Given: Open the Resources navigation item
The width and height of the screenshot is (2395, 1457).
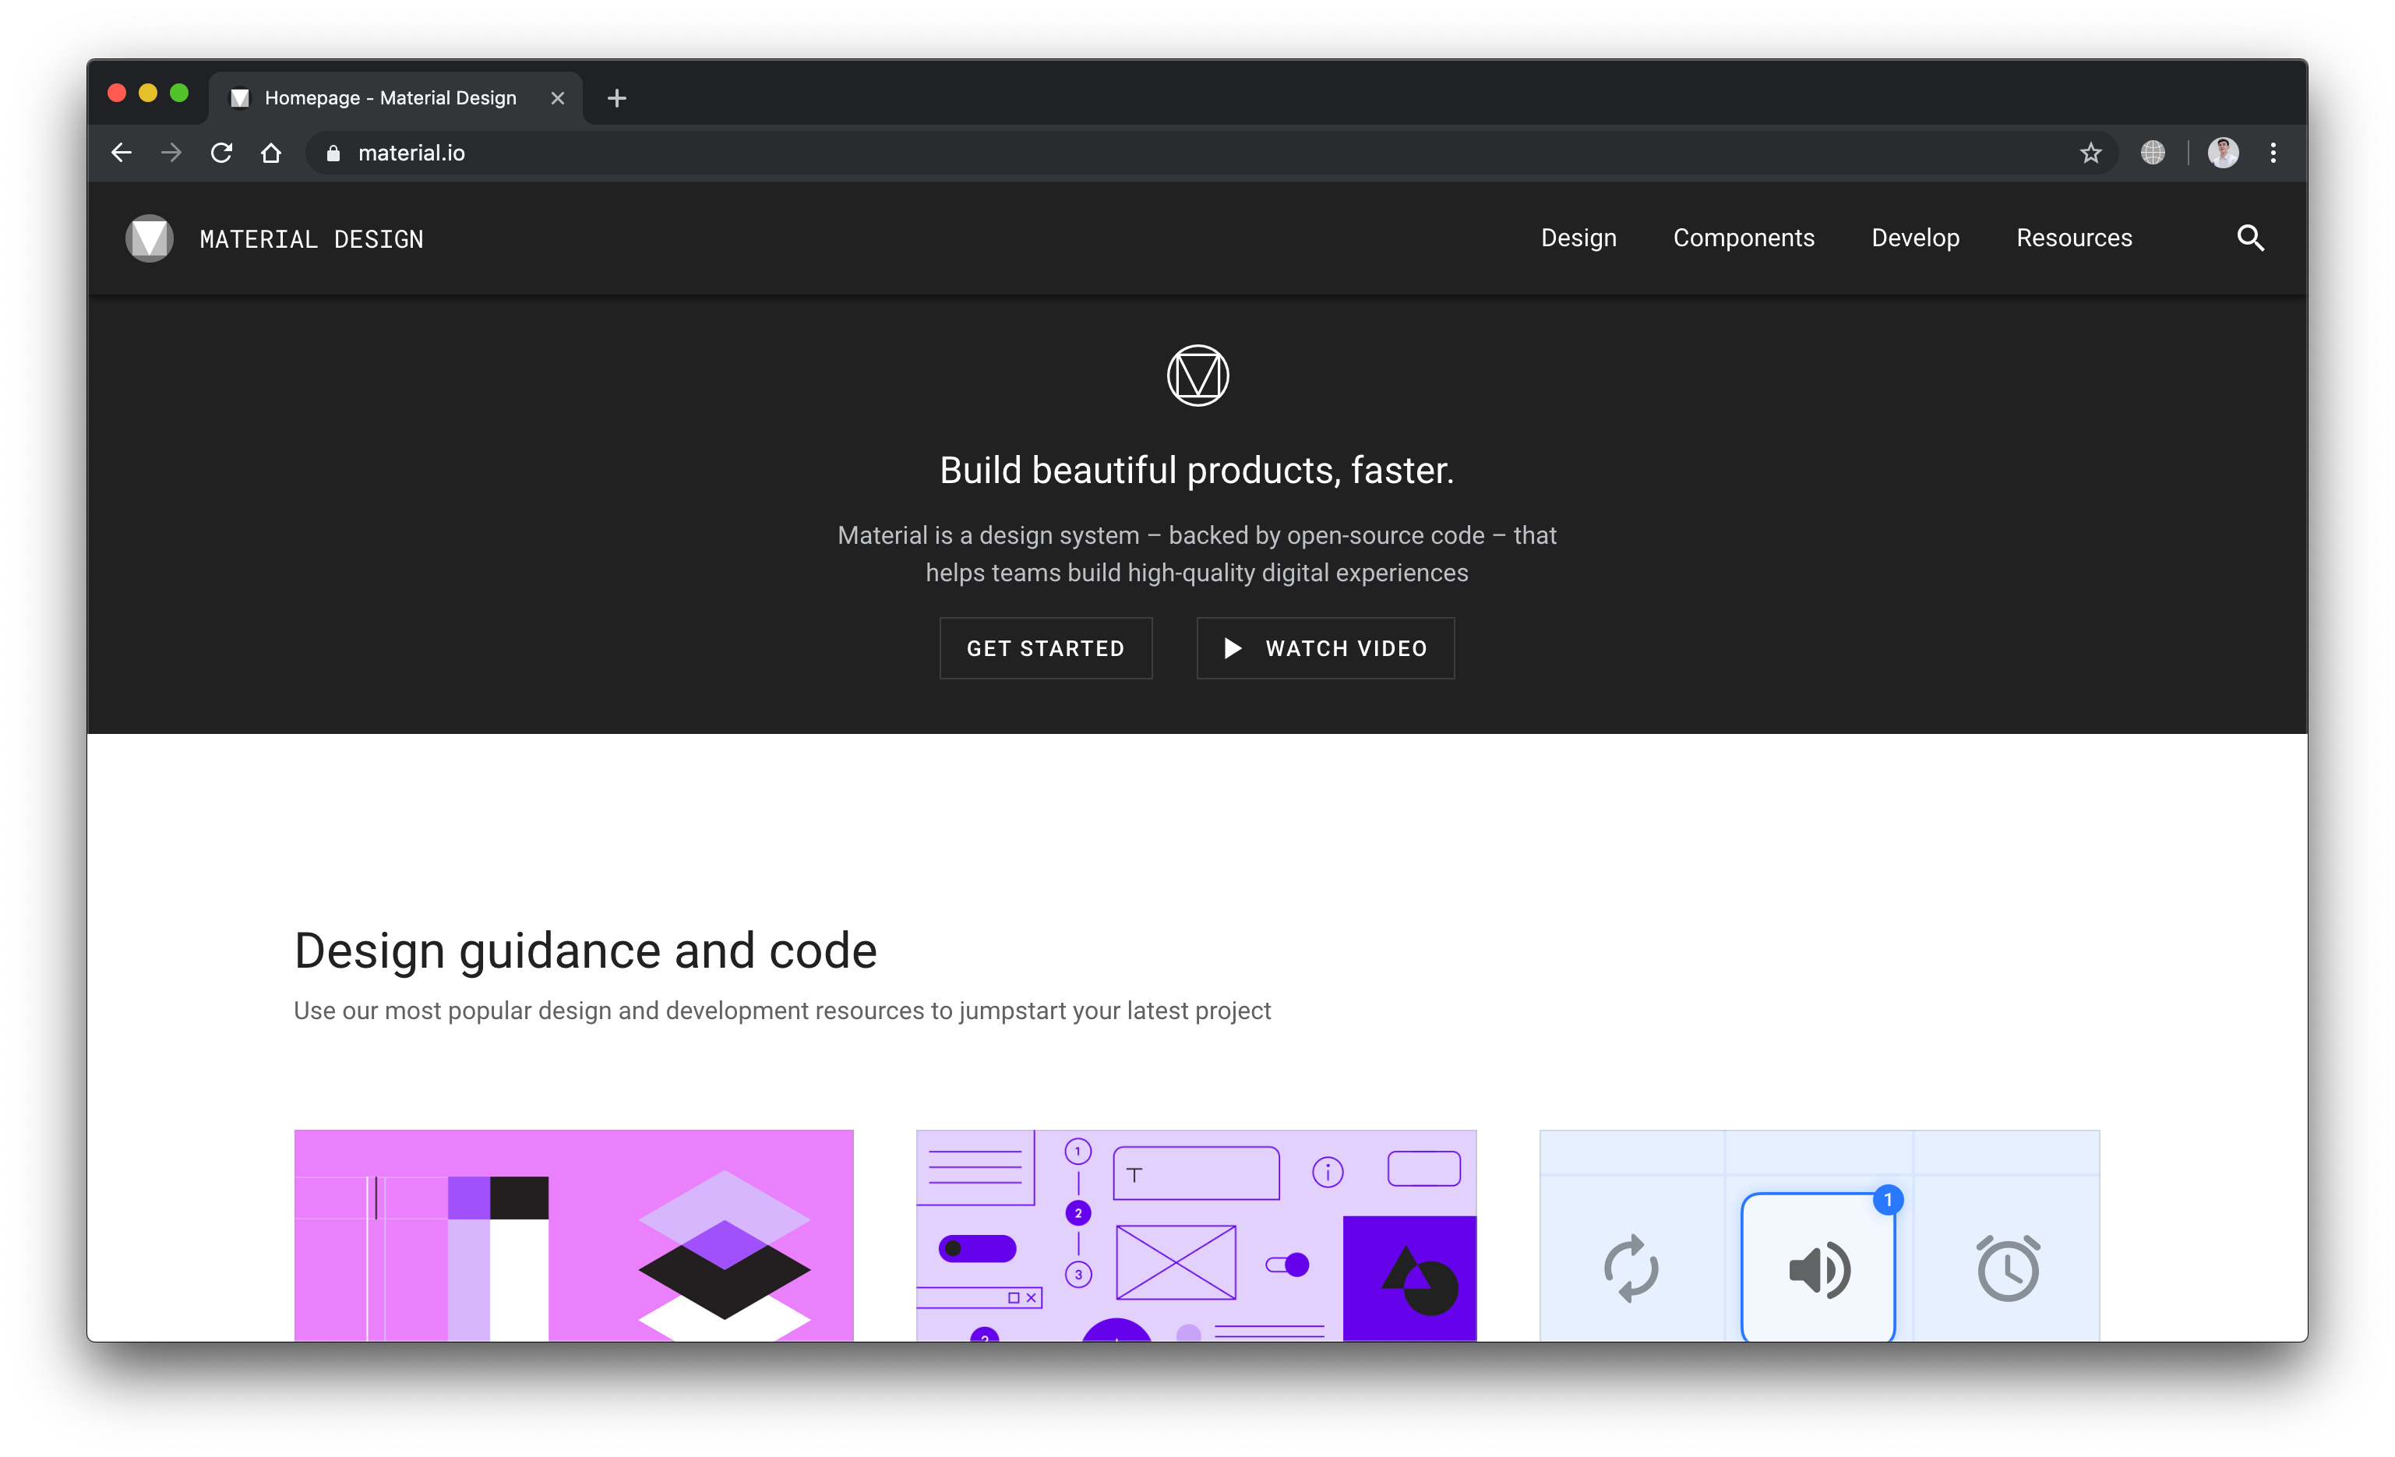Looking at the screenshot, I should (2073, 238).
